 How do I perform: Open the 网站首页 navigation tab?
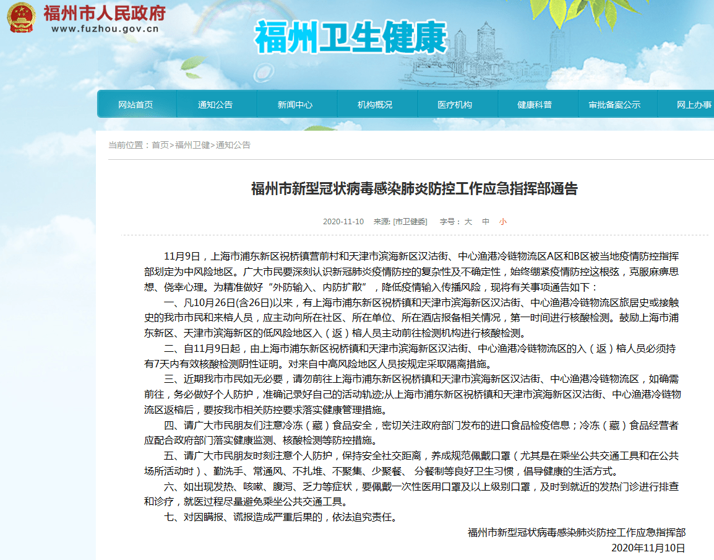tap(135, 105)
